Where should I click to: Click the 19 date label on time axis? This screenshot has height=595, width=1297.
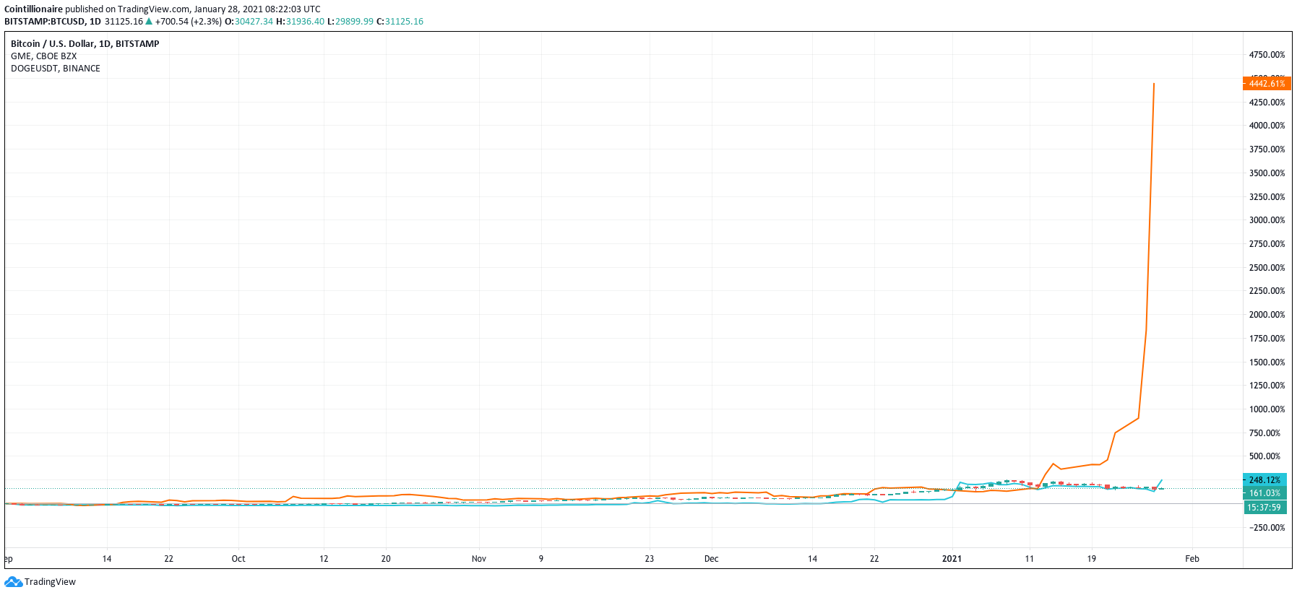[1092, 559]
